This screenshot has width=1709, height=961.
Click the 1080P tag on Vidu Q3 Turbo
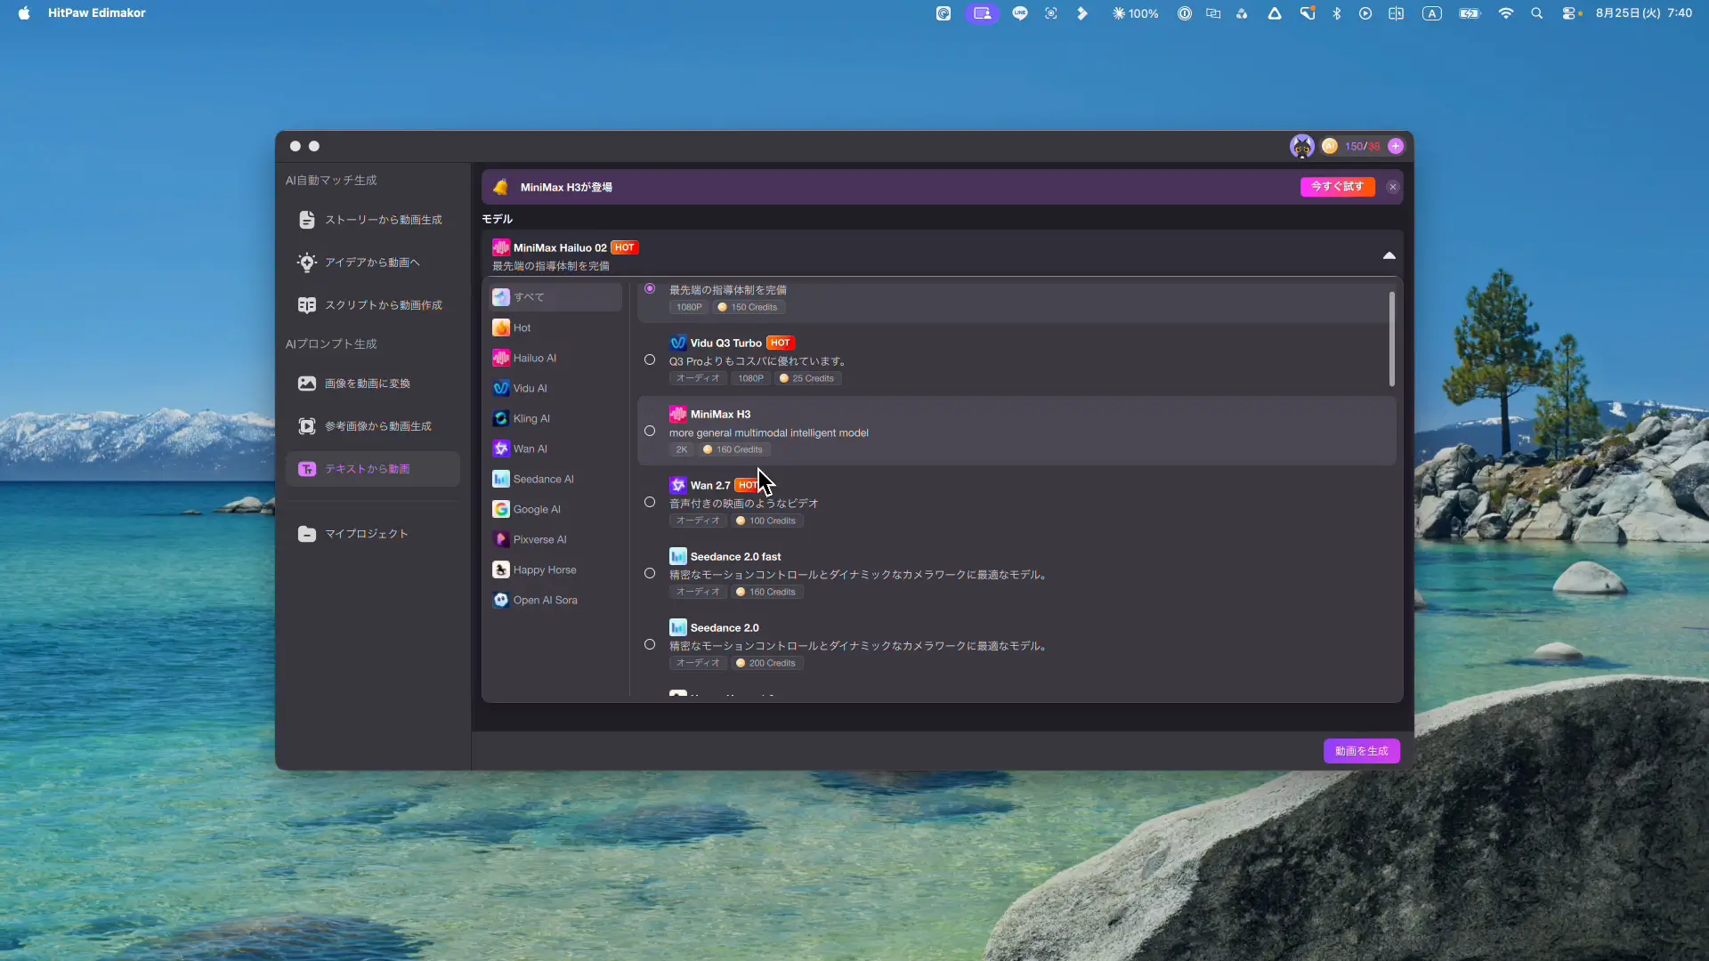tap(750, 378)
